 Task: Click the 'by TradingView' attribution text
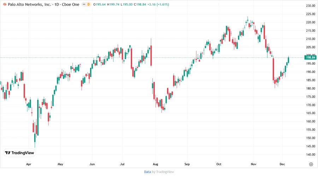point(163,172)
